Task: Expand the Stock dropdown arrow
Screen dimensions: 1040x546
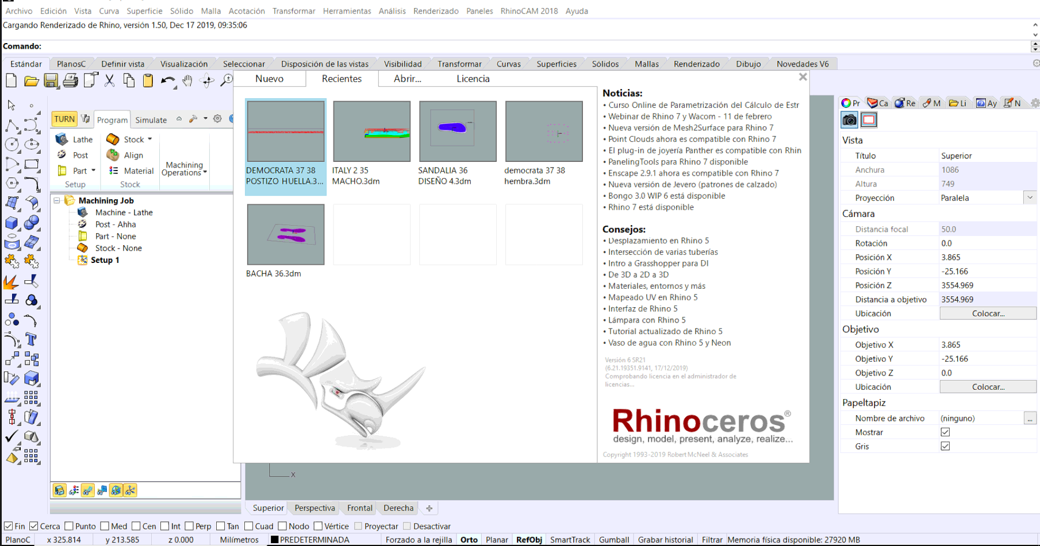Action: (150, 139)
